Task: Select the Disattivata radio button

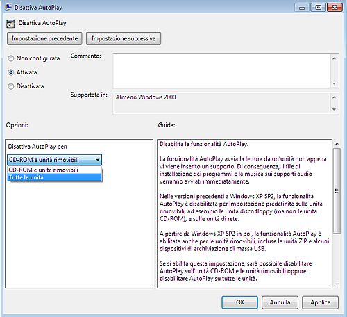Action: click(x=11, y=86)
